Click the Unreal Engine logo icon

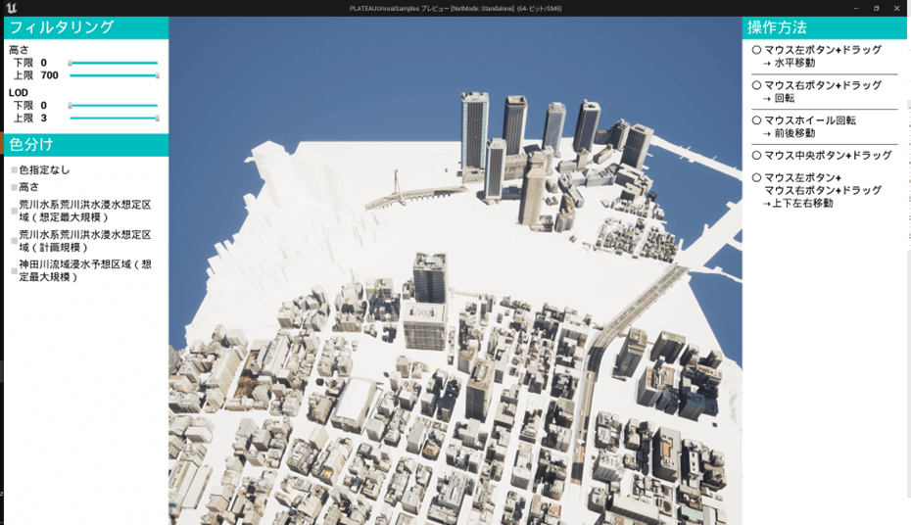pyautogui.click(x=11, y=8)
